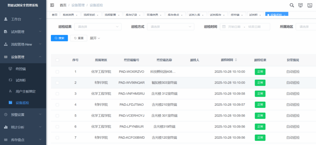Toggle the select-all checkbox in table header
Screen dimensions: 316x145
point(57,60)
